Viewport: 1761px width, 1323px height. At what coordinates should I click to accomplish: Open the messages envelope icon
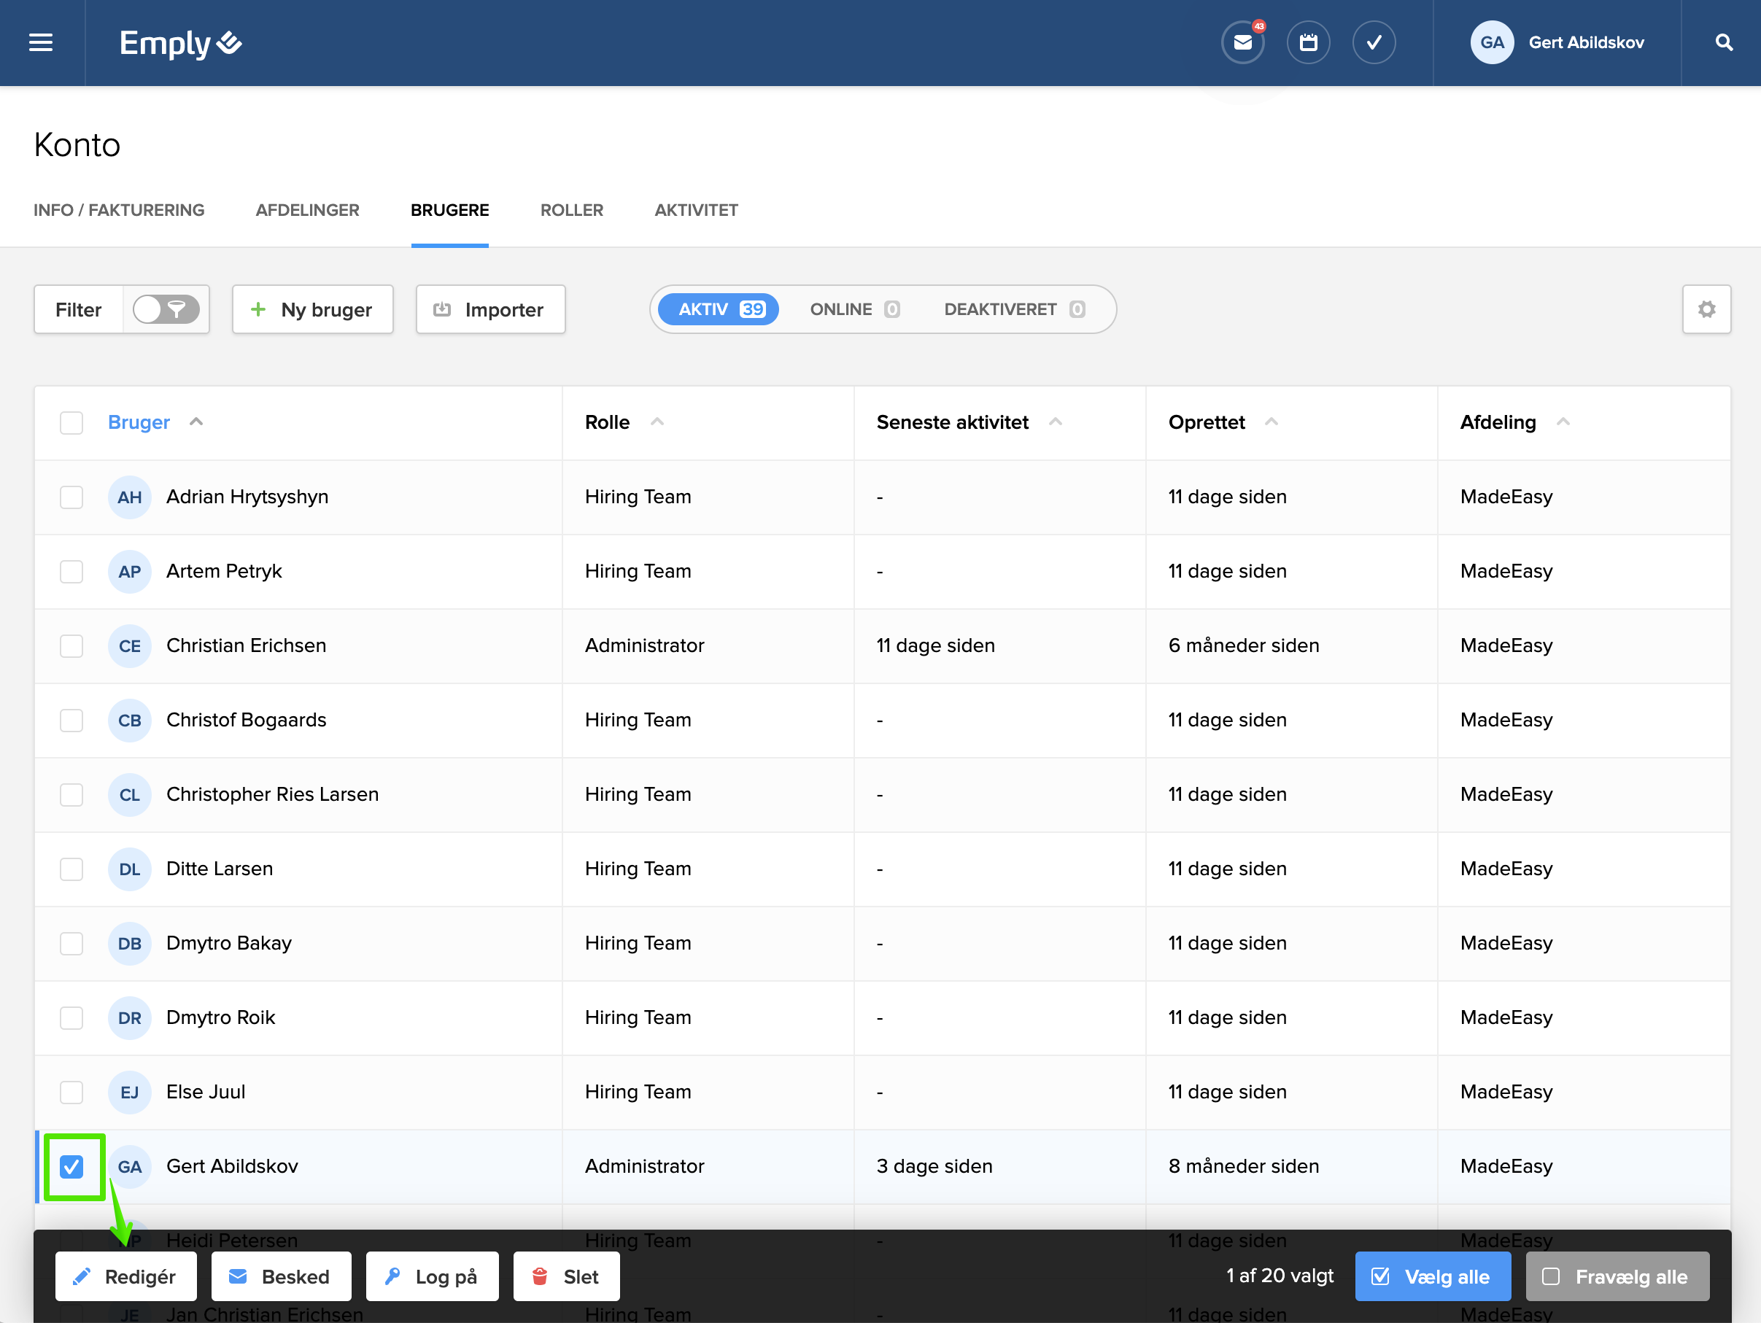[x=1243, y=43]
